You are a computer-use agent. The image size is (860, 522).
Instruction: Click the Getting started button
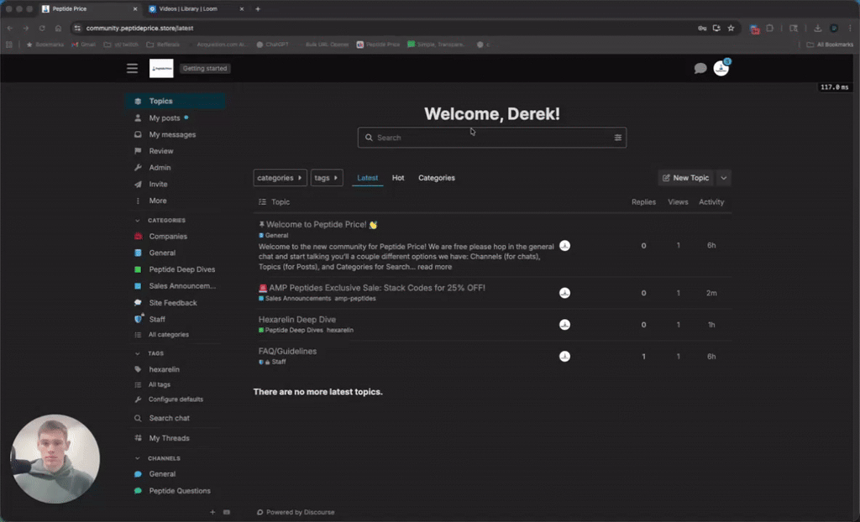pyautogui.click(x=205, y=69)
